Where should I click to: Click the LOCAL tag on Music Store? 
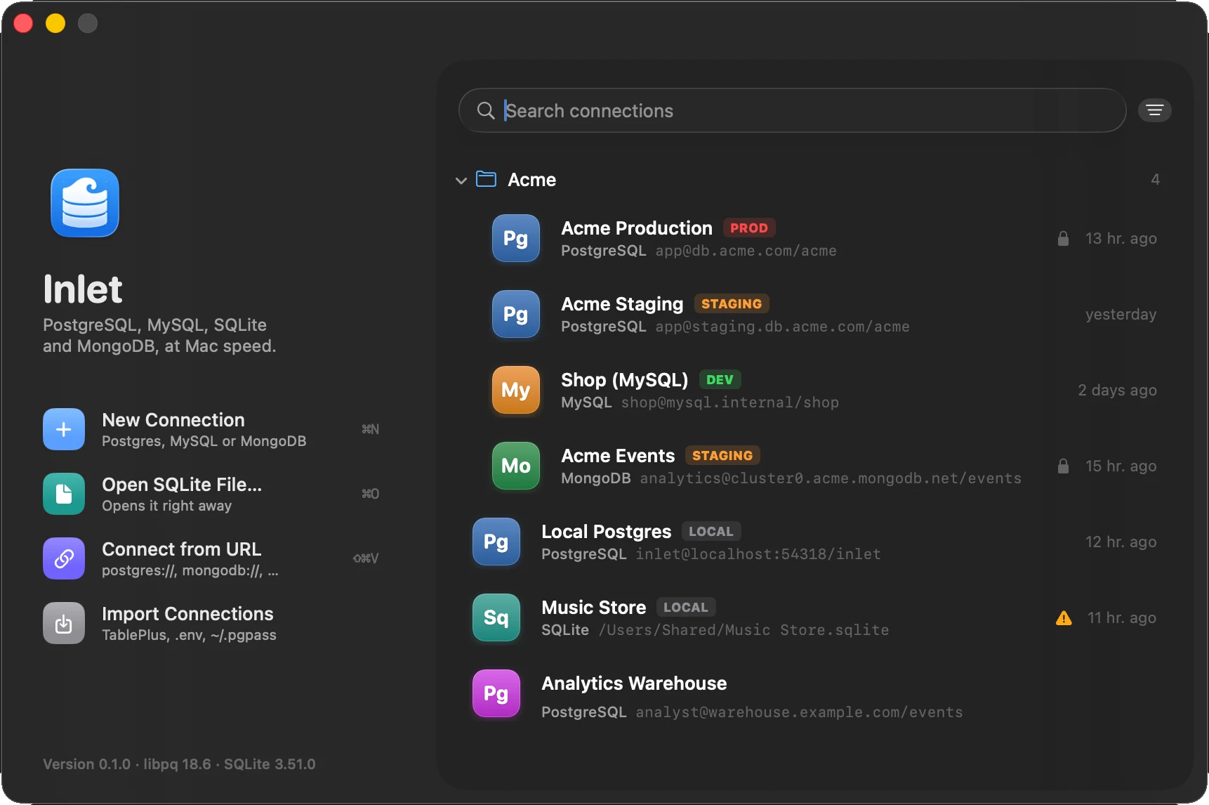(x=686, y=608)
